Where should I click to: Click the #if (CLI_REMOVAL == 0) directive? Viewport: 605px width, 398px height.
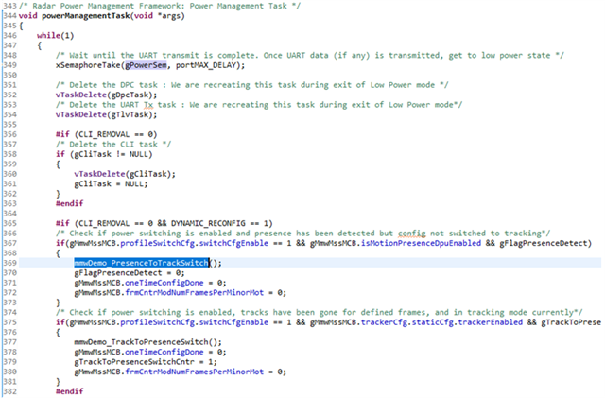pos(107,134)
